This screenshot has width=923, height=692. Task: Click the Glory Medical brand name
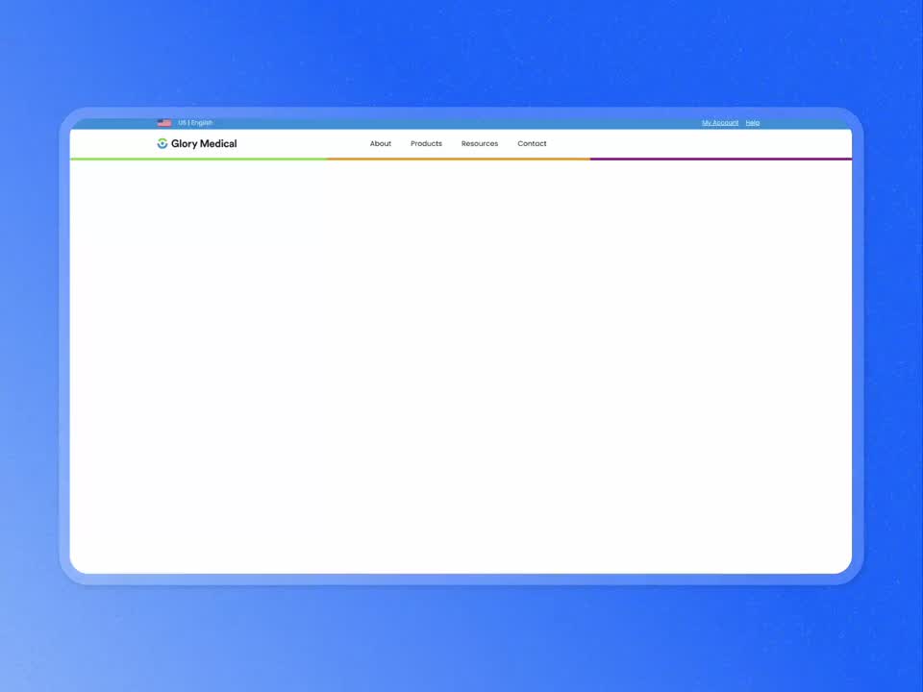[x=204, y=143]
